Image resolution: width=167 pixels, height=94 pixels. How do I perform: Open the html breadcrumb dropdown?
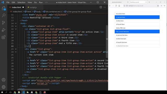coord(28,11)
